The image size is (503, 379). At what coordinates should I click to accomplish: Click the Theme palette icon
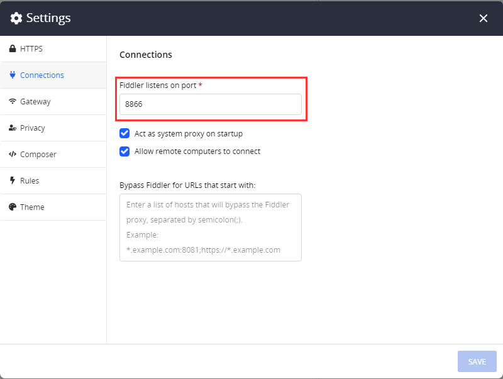13,207
